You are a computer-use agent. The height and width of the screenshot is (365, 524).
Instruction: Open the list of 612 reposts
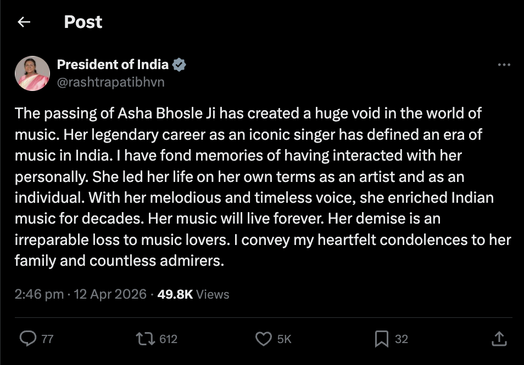pyautogui.click(x=168, y=339)
